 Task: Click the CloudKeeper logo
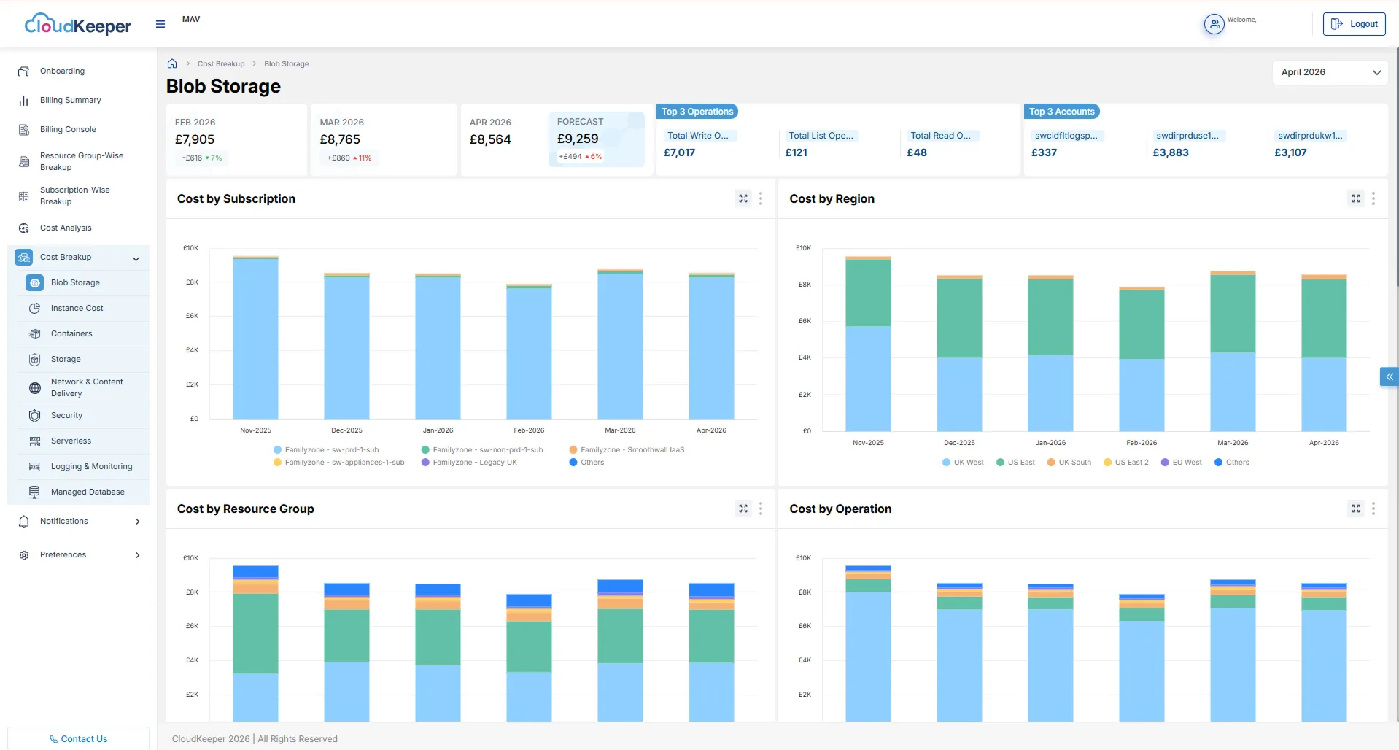(x=78, y=25)
